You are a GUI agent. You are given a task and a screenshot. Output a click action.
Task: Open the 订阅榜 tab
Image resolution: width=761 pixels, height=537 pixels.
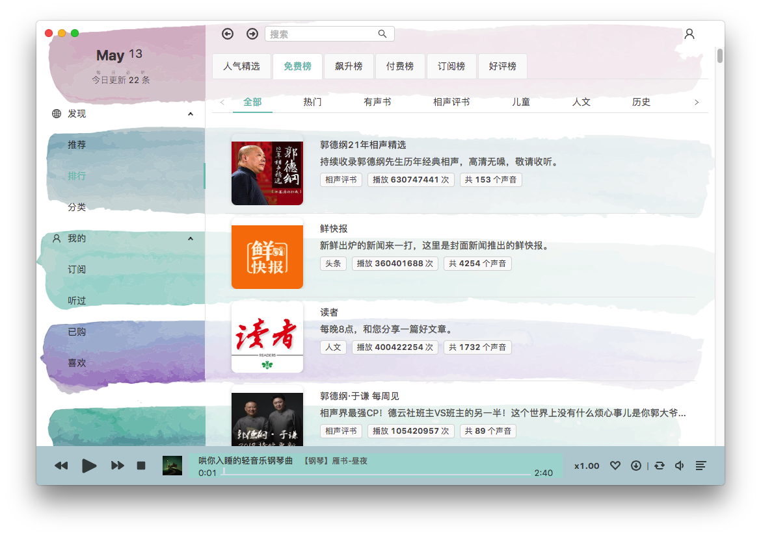[x=451, y=66]
